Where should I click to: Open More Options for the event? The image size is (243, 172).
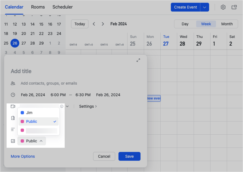[23, 156]
